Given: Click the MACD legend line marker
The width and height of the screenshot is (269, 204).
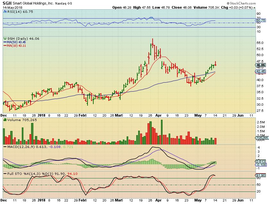Looking at the screenshot, I should click(x=5, y=147).
